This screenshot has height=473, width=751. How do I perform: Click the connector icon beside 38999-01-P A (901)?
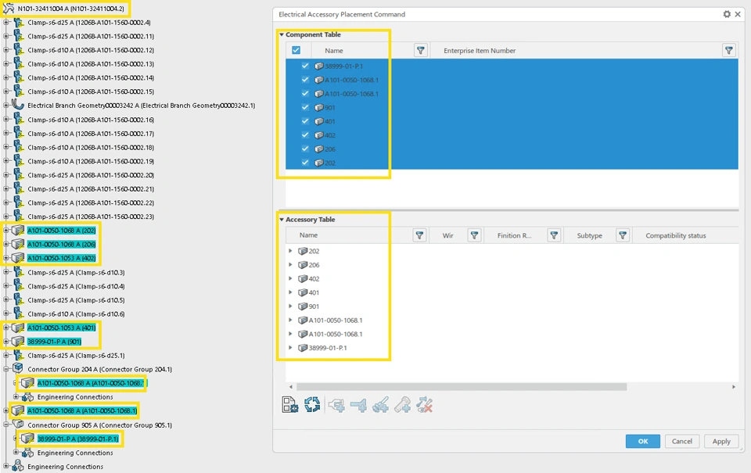[x=18, y=342]
